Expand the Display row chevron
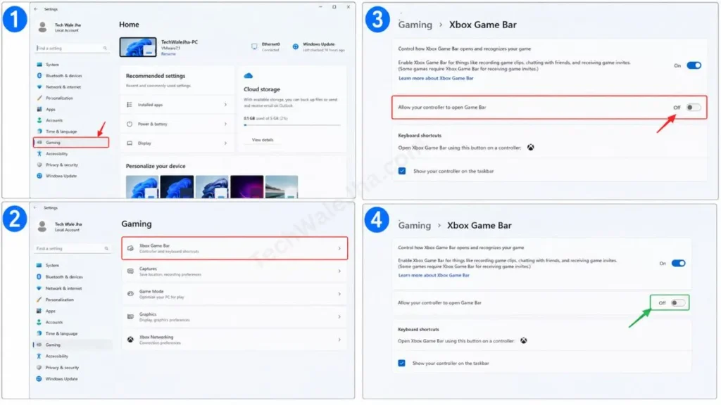The width and height of the screenshot is (721, 405). [x=225, y=143]
